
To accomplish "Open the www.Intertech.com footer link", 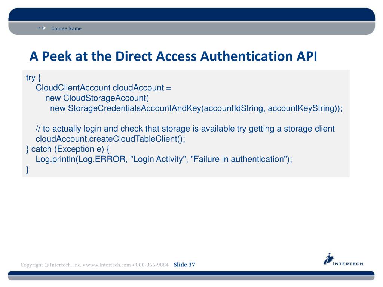I will [108, 265].
